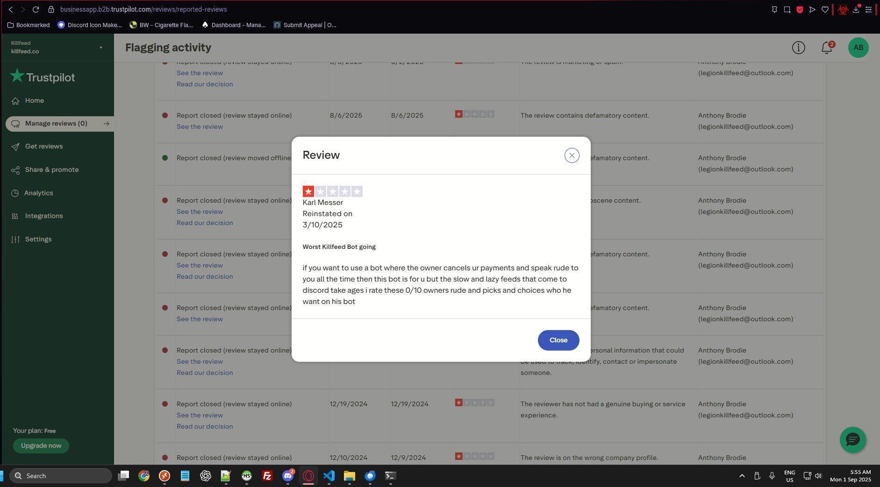This screenshot has height=487, width=880.
Task: Click the browser forward arrow
Action: 23,9
